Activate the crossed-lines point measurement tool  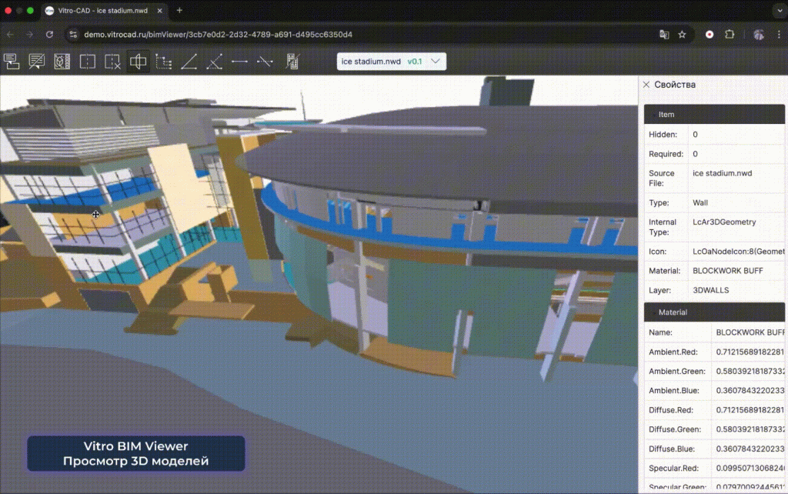[x=215, y=62]
